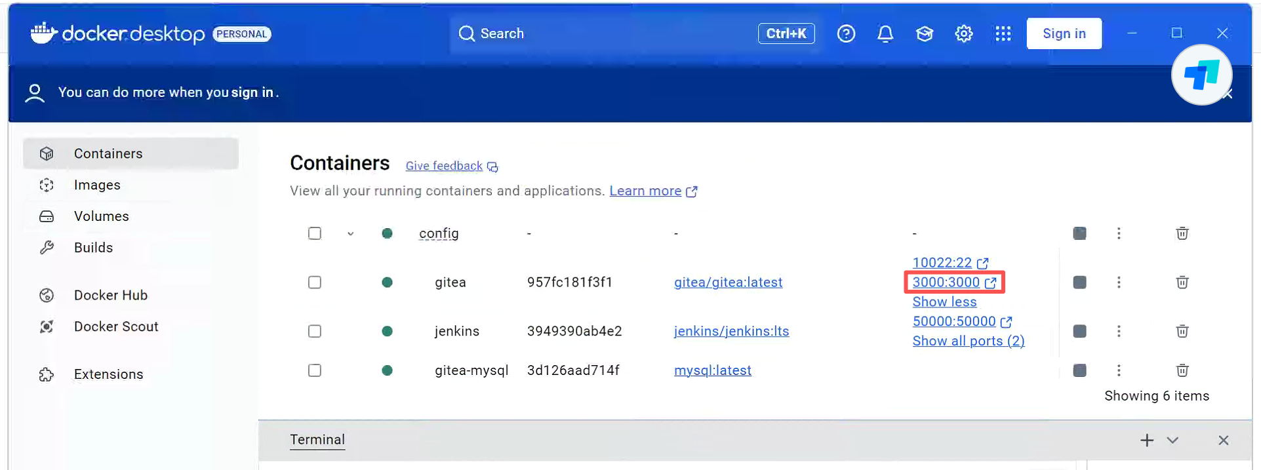Select the gitea container checkbox

pyautogui.click(x=315, y=283)
